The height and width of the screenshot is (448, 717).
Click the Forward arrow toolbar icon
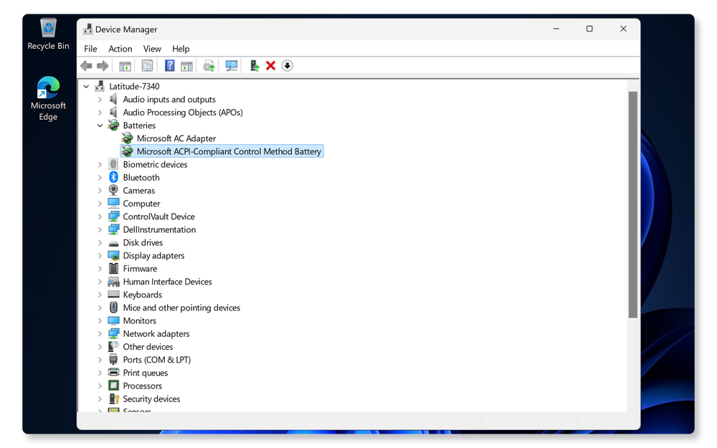pyautogui.click(x=103, y=66)
